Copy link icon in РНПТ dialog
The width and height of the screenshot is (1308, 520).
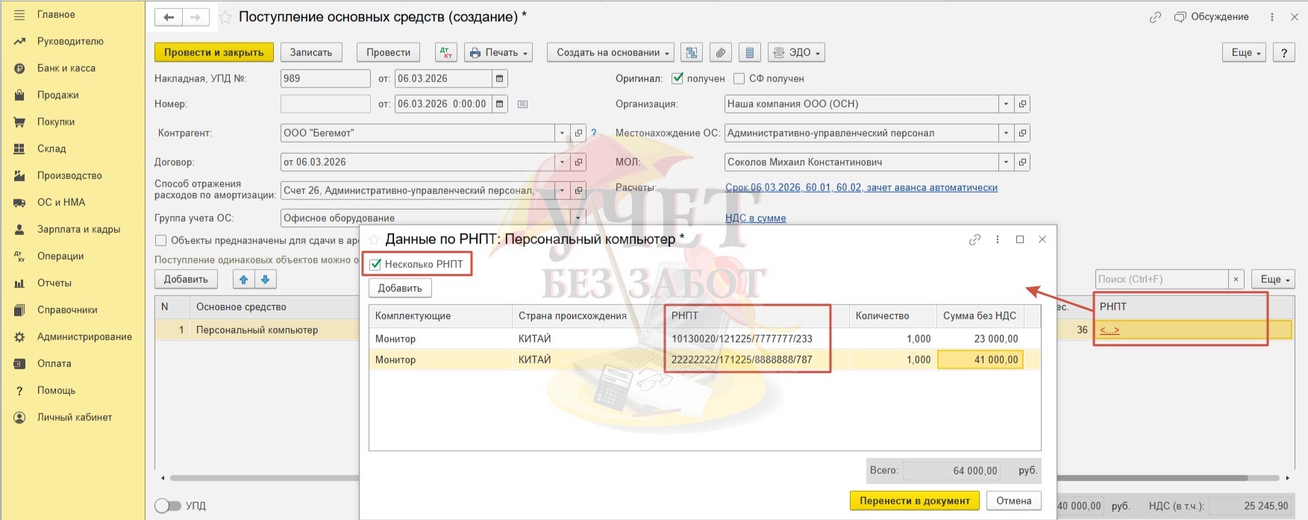point(974,239)
